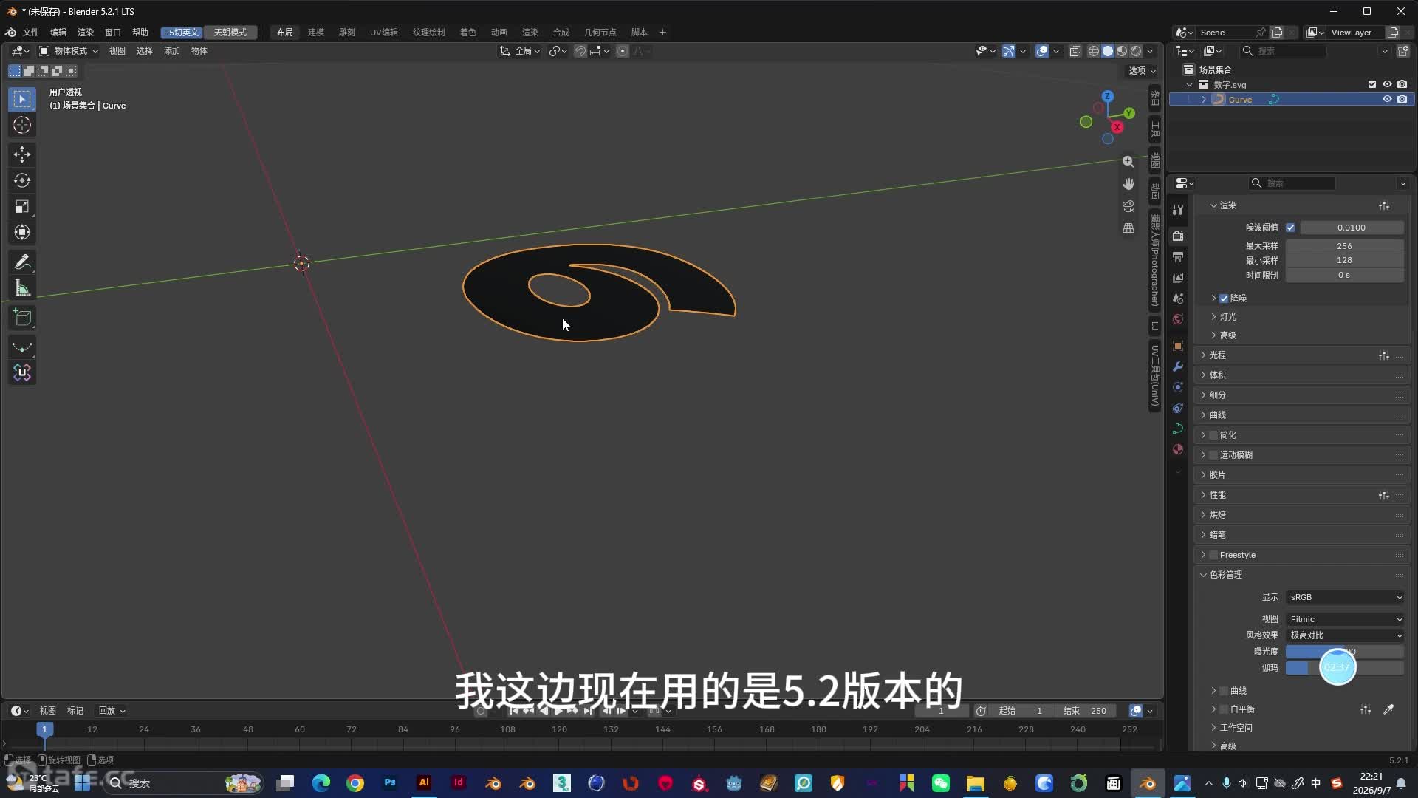Enable the 运动模糊 checkbox
This screenshot has width=1418, height=798.
(1213, 455)
